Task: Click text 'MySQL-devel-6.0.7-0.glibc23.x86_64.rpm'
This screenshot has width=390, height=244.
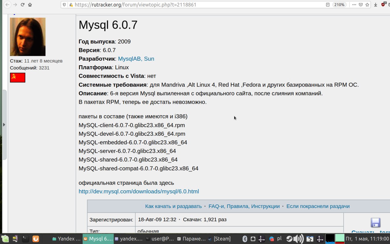Action: pos(132,134)
